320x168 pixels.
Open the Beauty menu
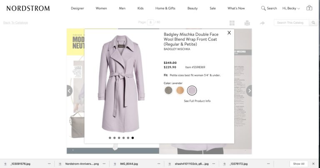pos(192,8)
